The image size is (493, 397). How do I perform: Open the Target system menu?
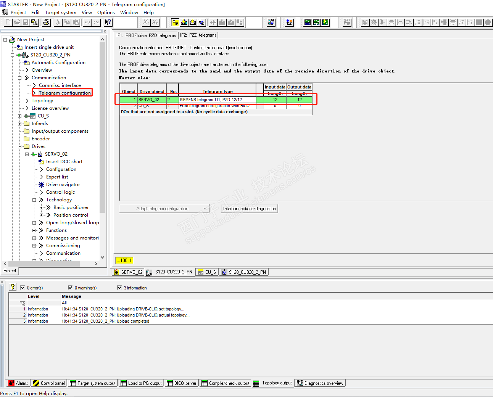[61, 13]
